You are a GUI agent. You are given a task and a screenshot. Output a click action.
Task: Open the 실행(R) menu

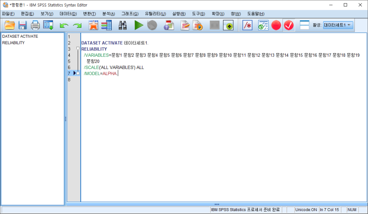tap(179, 14)
